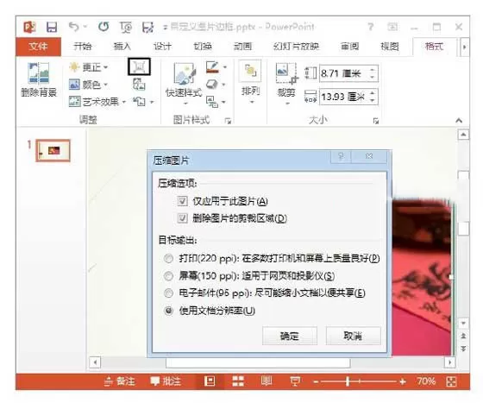
Task: Switch to Reading view icon
Action: (267, 381)
